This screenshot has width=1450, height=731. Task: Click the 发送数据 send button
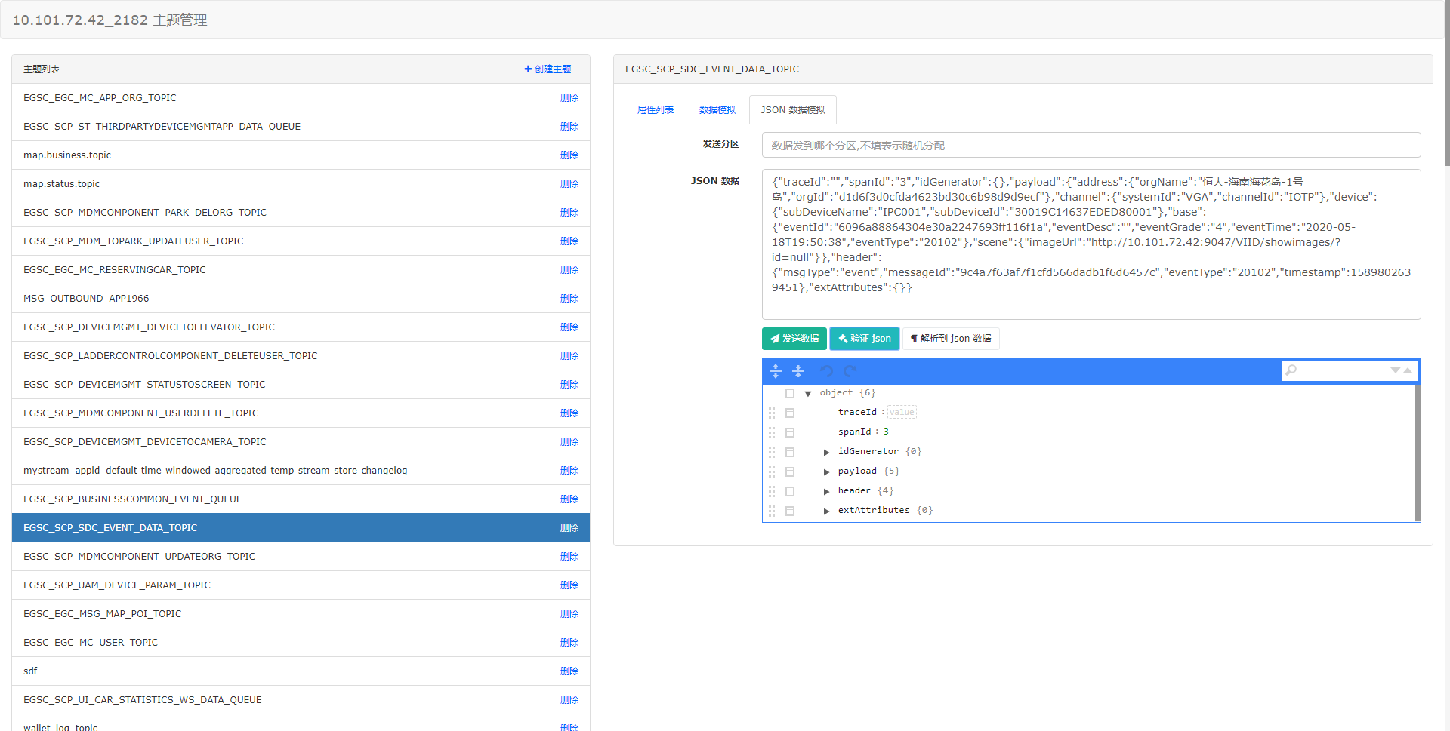click(794, 339)
